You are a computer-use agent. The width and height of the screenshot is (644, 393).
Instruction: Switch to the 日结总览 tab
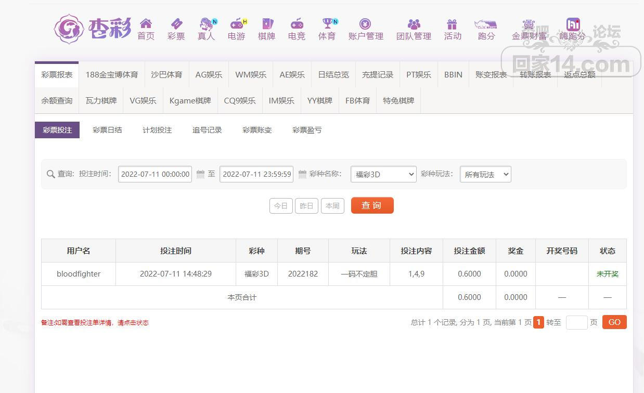pyautogui.click(x=333, y=74)
